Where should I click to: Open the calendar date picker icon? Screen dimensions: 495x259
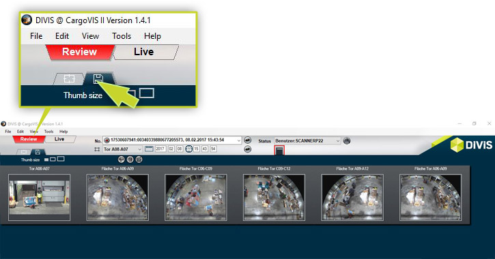tap(149, 149)
